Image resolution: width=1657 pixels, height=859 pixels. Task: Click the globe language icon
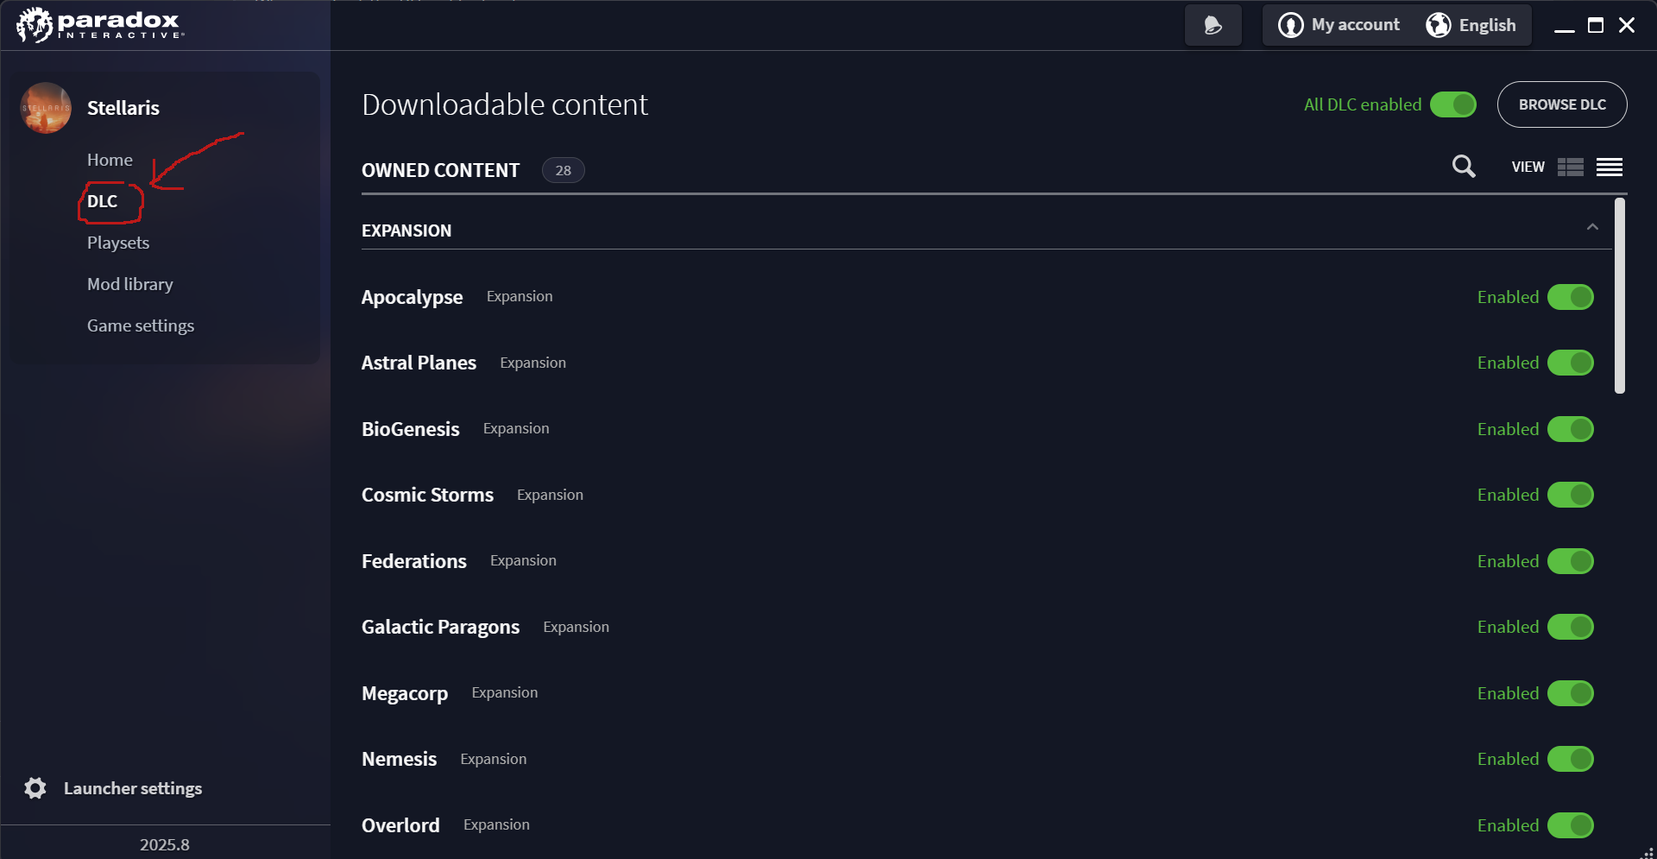[1438, 25]
